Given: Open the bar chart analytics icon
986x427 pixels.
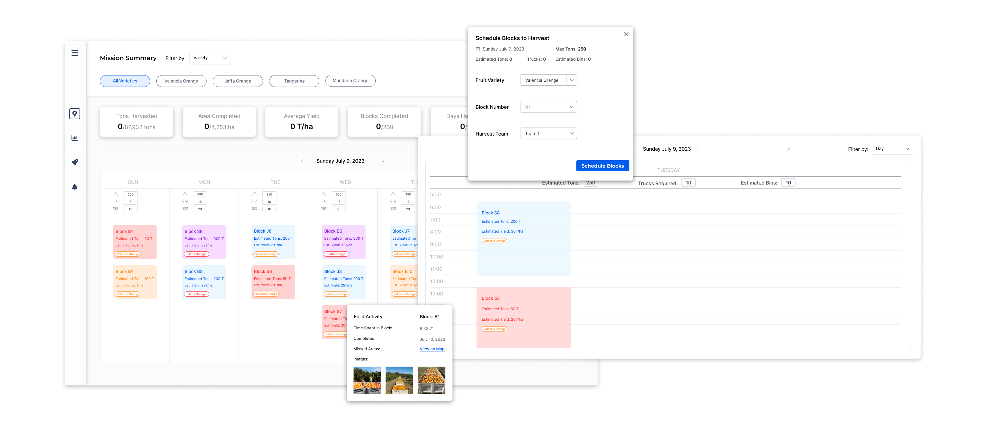Looking at the screenshot, I should pyautogui.click(x=75, y=138).
